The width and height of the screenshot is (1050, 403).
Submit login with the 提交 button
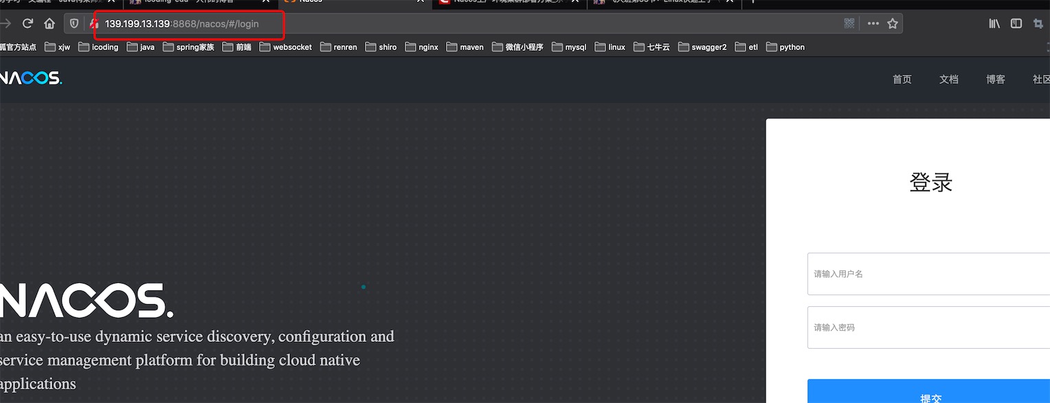pyautogui.click(x=928, y=391)
